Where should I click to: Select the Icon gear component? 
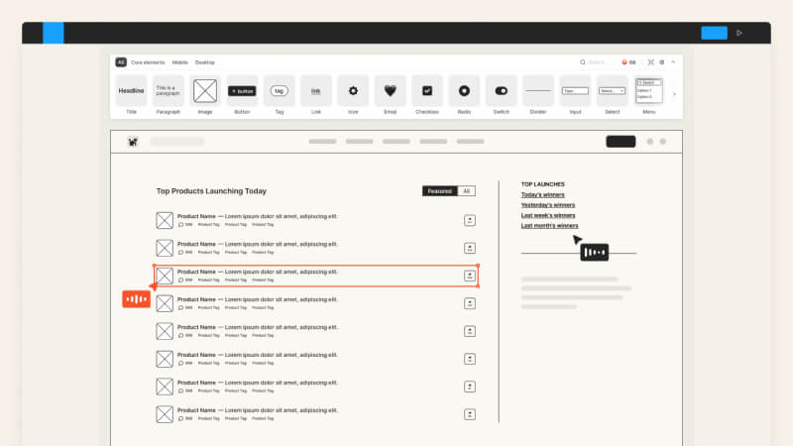[353, 91]
